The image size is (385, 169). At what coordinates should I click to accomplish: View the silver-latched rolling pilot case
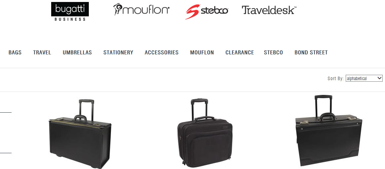pyautogui.click(x=329, y=130)
